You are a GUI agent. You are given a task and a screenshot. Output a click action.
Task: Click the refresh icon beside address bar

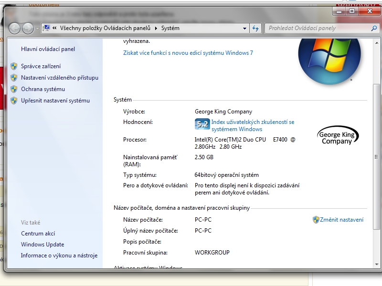255,28
